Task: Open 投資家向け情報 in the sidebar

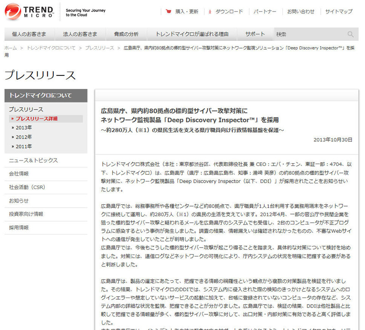Action: 26,214
